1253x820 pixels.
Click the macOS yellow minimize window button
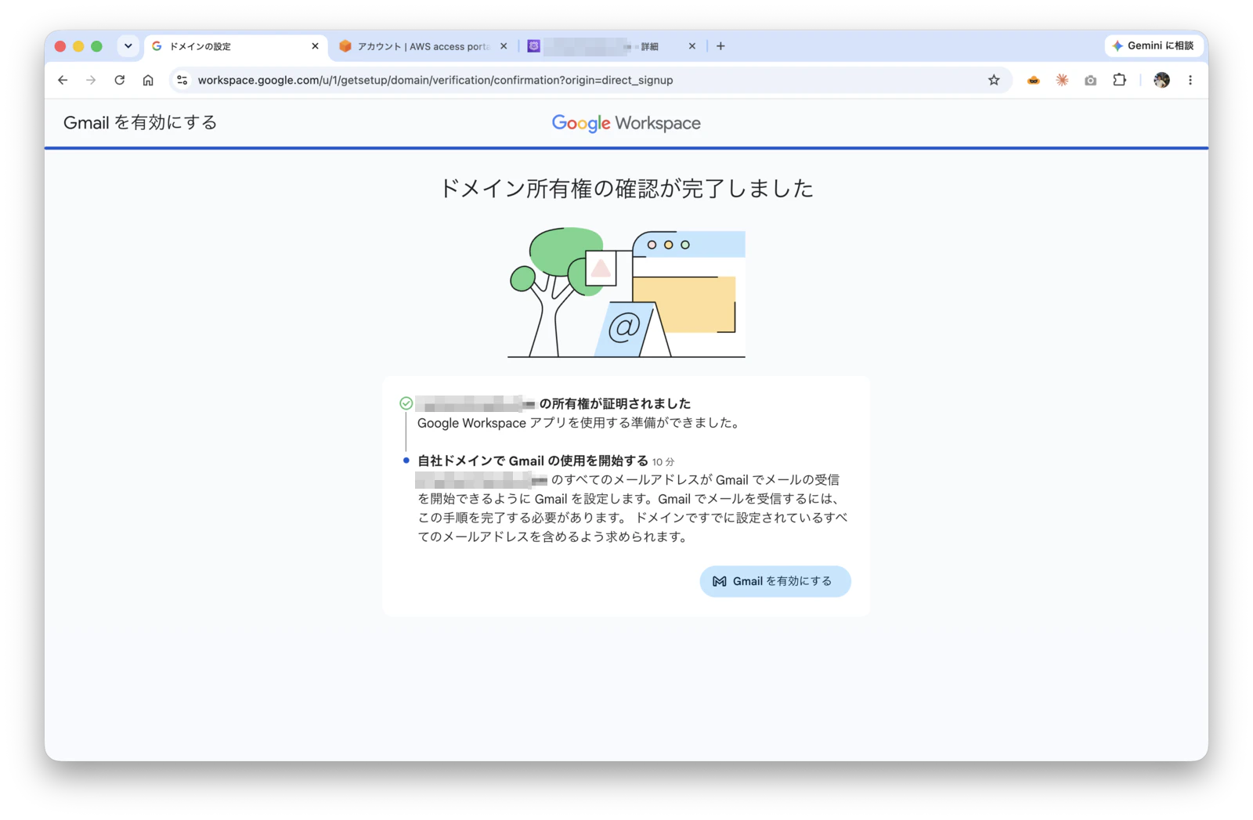(x=78, y=46)
